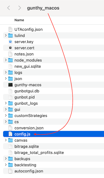
Task: Select the gunthy-macos file name
Action: pyautogui.click(x=28, y=85)
